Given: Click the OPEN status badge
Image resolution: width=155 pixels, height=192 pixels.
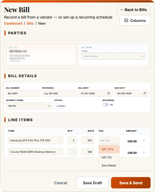Looking at the screenshot, I should tap(61, 106).
